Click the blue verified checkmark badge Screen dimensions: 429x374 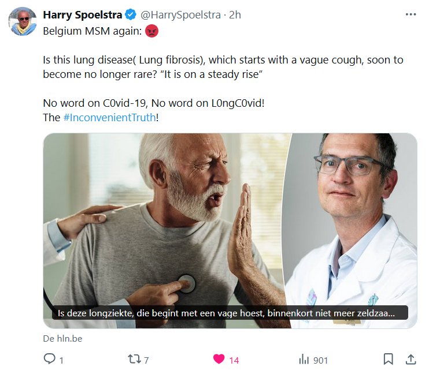130,15
